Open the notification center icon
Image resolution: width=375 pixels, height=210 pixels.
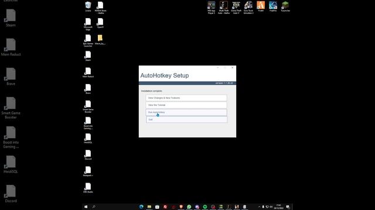[x=288, y=207]
